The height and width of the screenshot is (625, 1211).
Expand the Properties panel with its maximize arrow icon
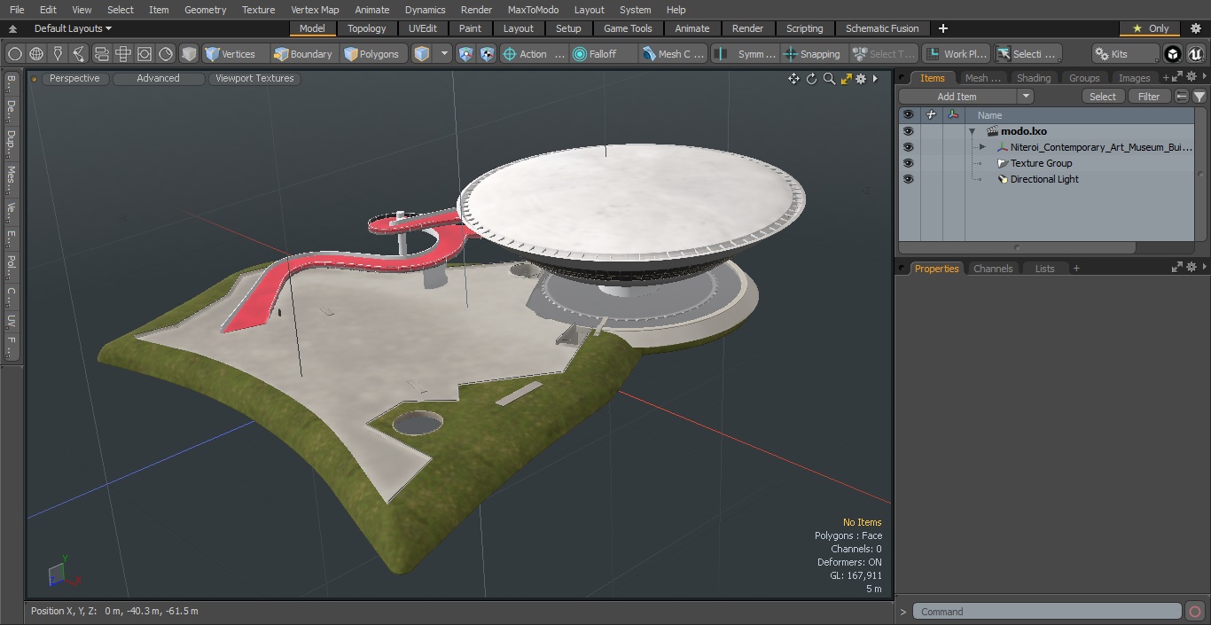(x=1177, y=268)
